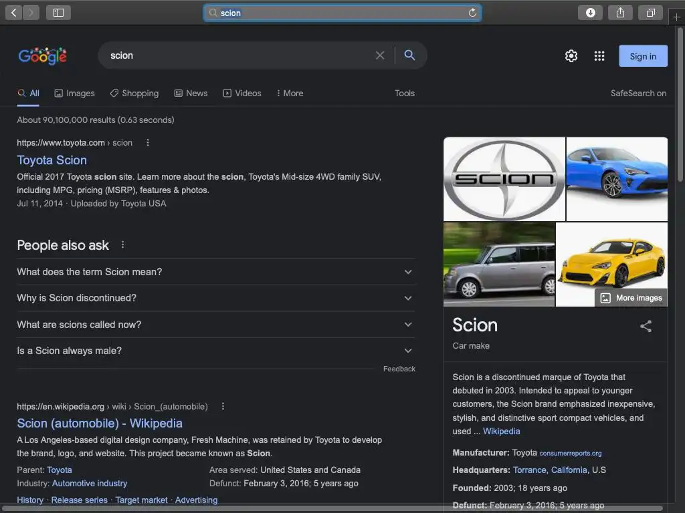Open the menu for the Wikipedia result

223,406
